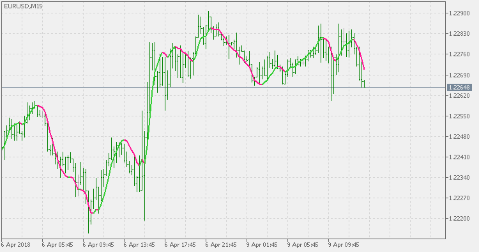Click the EURUSD,M15 chart title label

tap(23, 6)
